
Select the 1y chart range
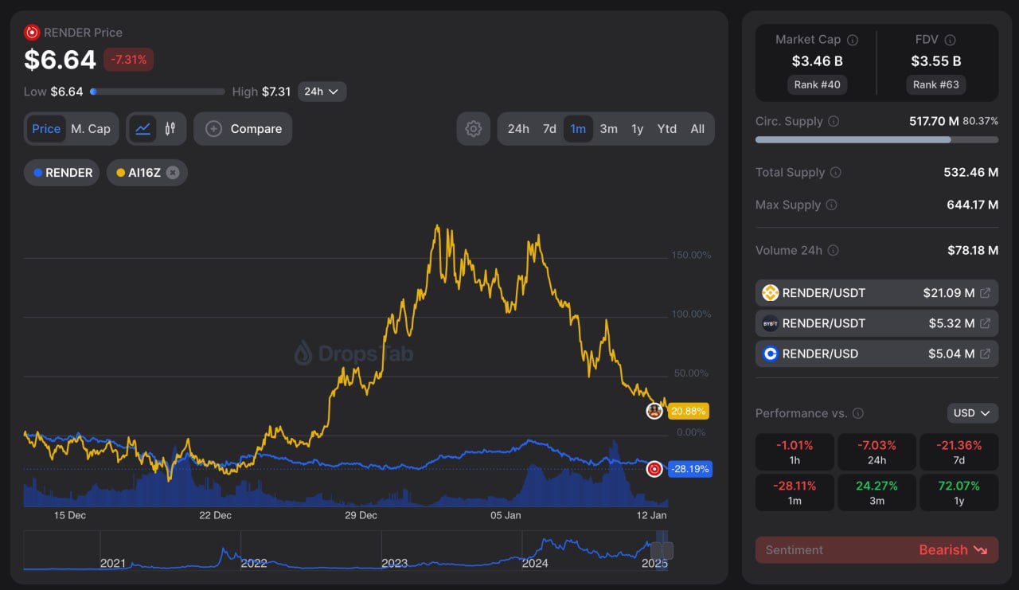(x=638, y=129)
